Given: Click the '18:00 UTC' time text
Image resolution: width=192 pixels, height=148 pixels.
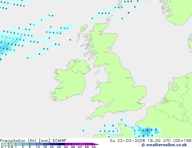Looking at the screenshot, I should tap(159, 141).
